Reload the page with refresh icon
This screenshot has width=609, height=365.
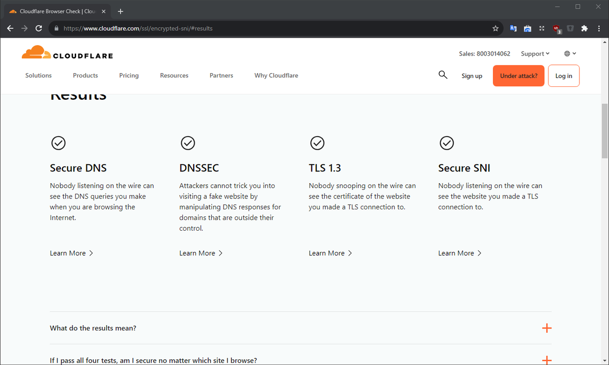(39, 28)
